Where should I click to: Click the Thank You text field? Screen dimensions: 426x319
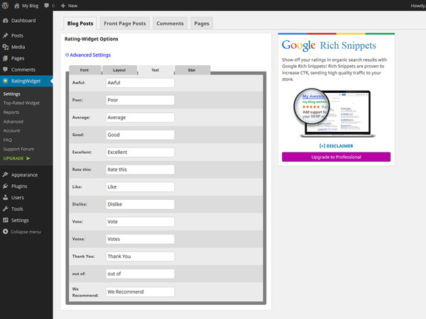pyautogui.click(x=140, y=257)
